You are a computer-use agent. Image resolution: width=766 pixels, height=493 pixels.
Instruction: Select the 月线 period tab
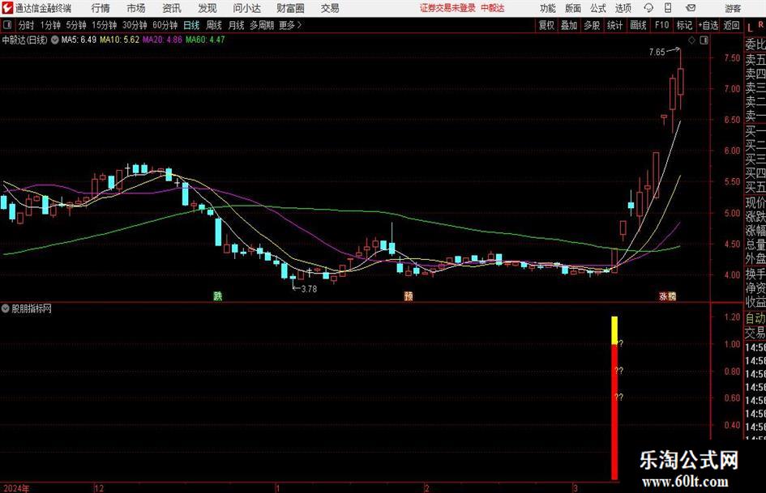click(237, 25)
